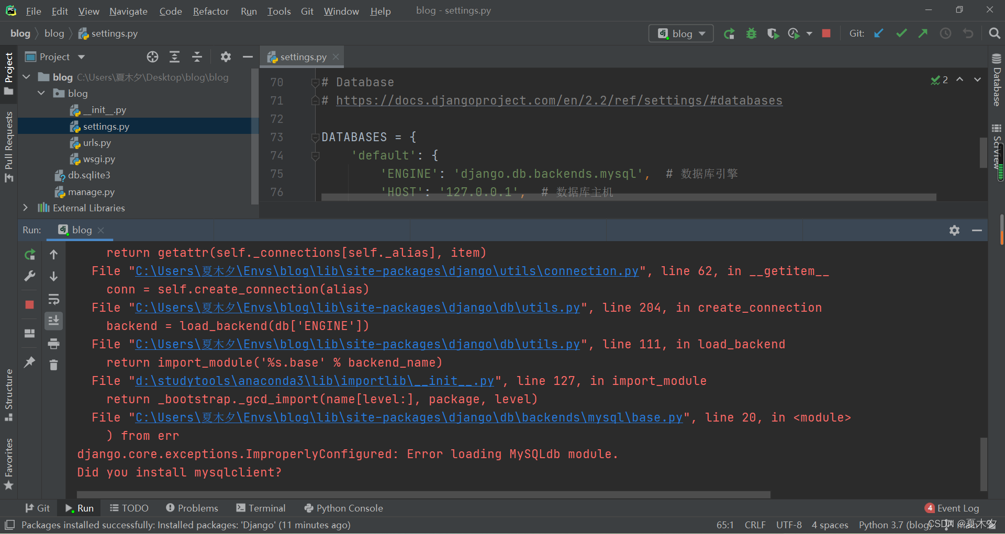1005x534 pixels.
Task: Stop process in Run panel
Action: 30,305
